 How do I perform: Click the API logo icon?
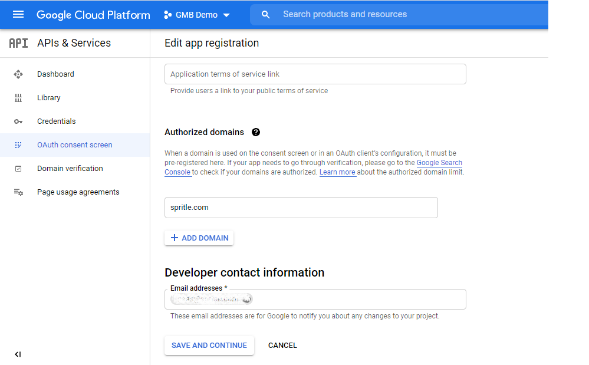pos(18,43)
